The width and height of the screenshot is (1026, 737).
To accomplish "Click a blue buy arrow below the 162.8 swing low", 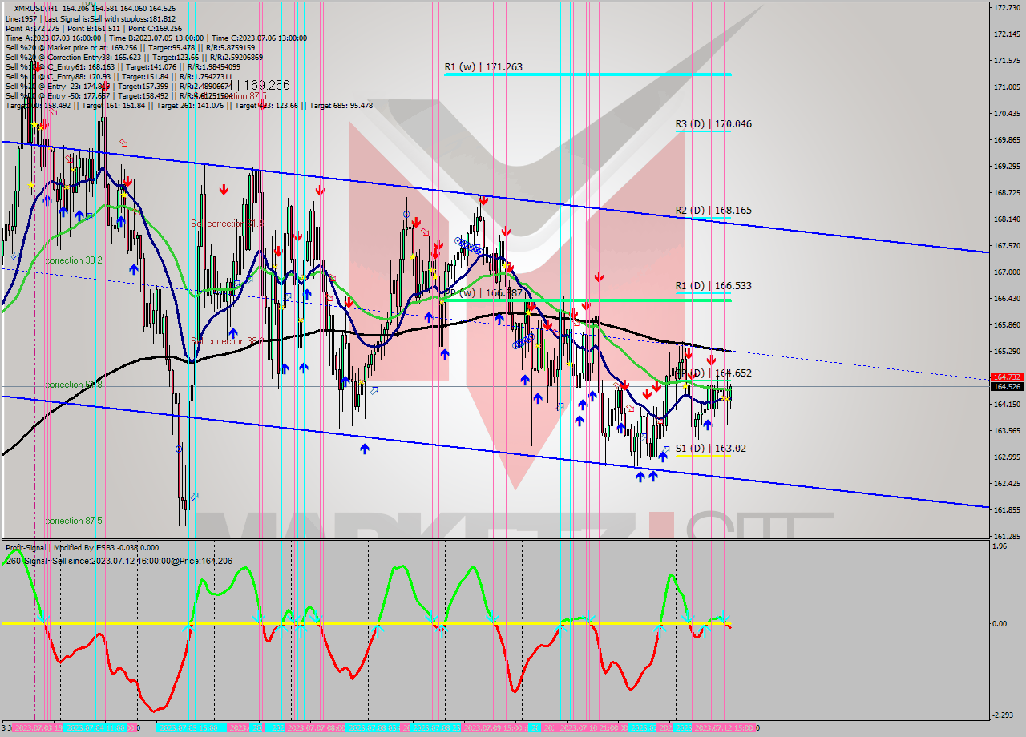I will [x=641, y=476].
